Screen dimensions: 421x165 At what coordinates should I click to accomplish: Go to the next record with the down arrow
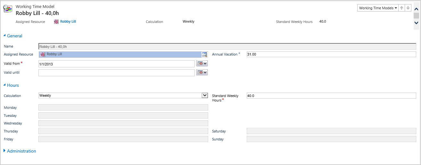coord(408,8)
